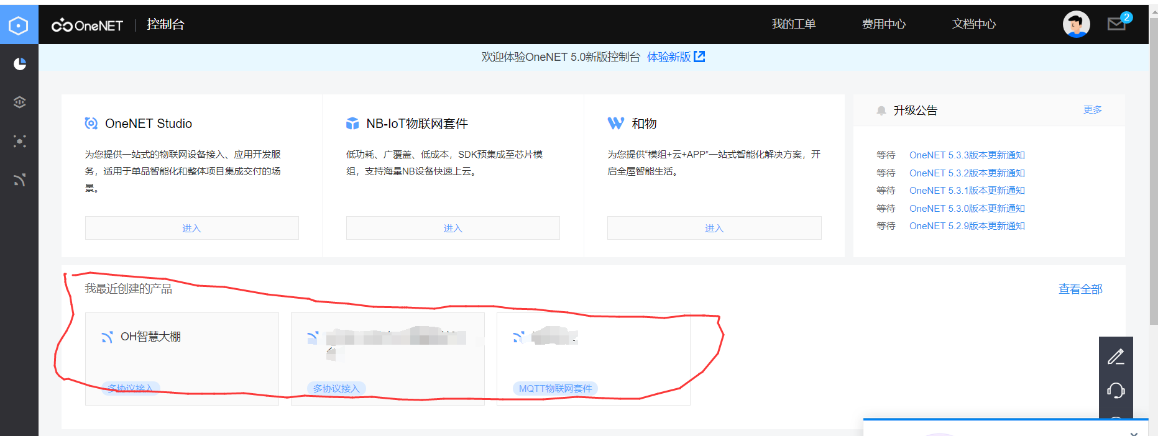Click the hexagon logo icon in sidebar
The image size is (1158, 436).
[x=19, y=25]
